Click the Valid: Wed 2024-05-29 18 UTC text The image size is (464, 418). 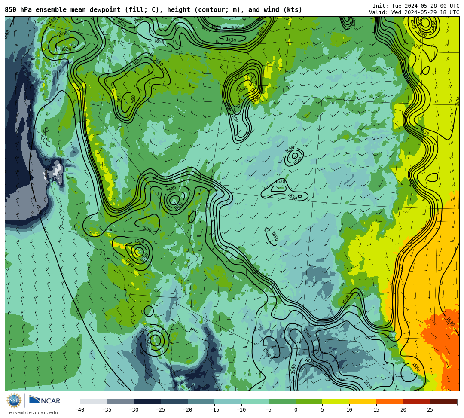point(414,12)
